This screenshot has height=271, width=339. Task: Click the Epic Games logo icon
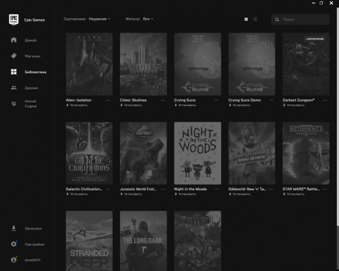14,20
